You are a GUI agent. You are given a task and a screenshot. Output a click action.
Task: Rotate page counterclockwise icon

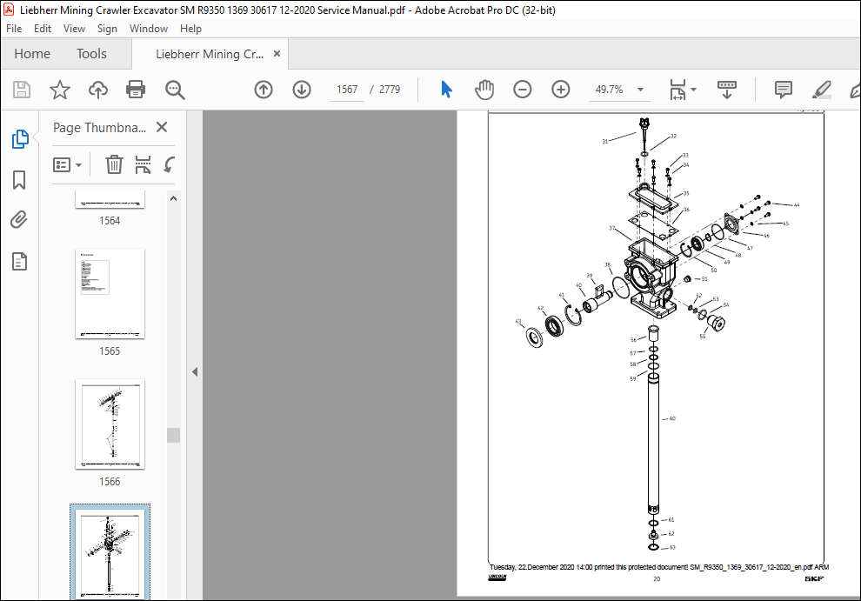[169, 164]
